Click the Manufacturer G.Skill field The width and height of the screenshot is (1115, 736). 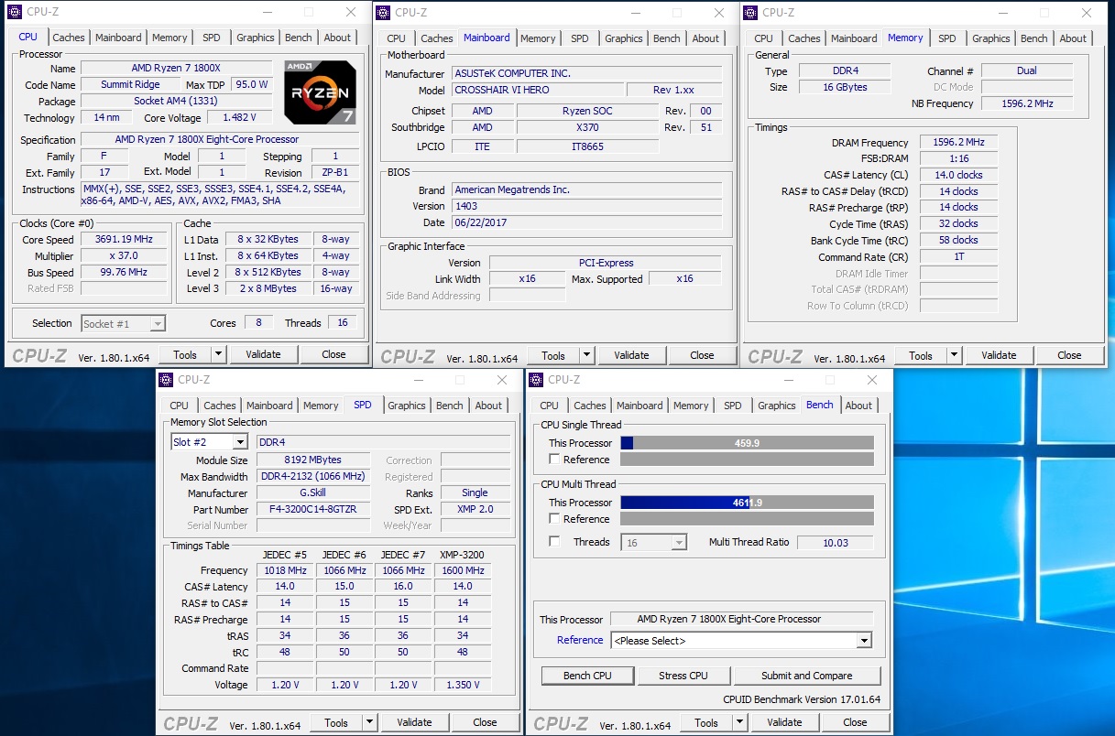coord(313,492)
